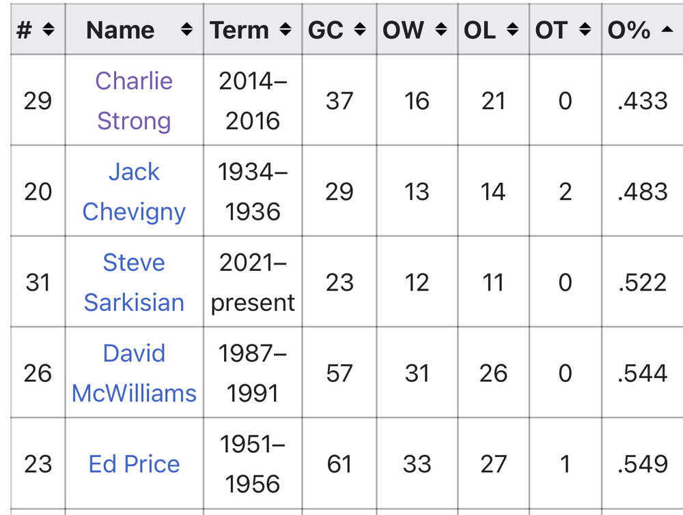Open the Ed Price link

[x=134, y=464]
